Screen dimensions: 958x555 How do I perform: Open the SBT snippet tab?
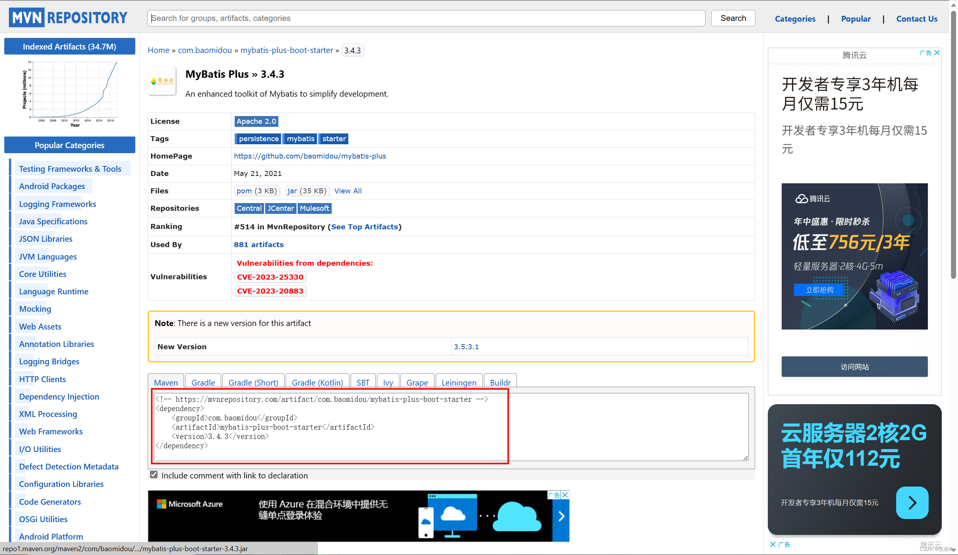[363, 382]
